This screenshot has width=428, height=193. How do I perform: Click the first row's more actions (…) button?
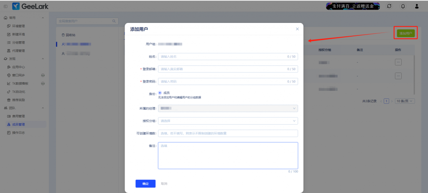[398, 62]
